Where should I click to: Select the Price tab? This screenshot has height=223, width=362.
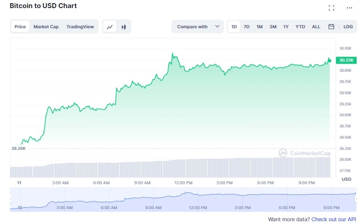pyautogui.click(x=20, y=26)
